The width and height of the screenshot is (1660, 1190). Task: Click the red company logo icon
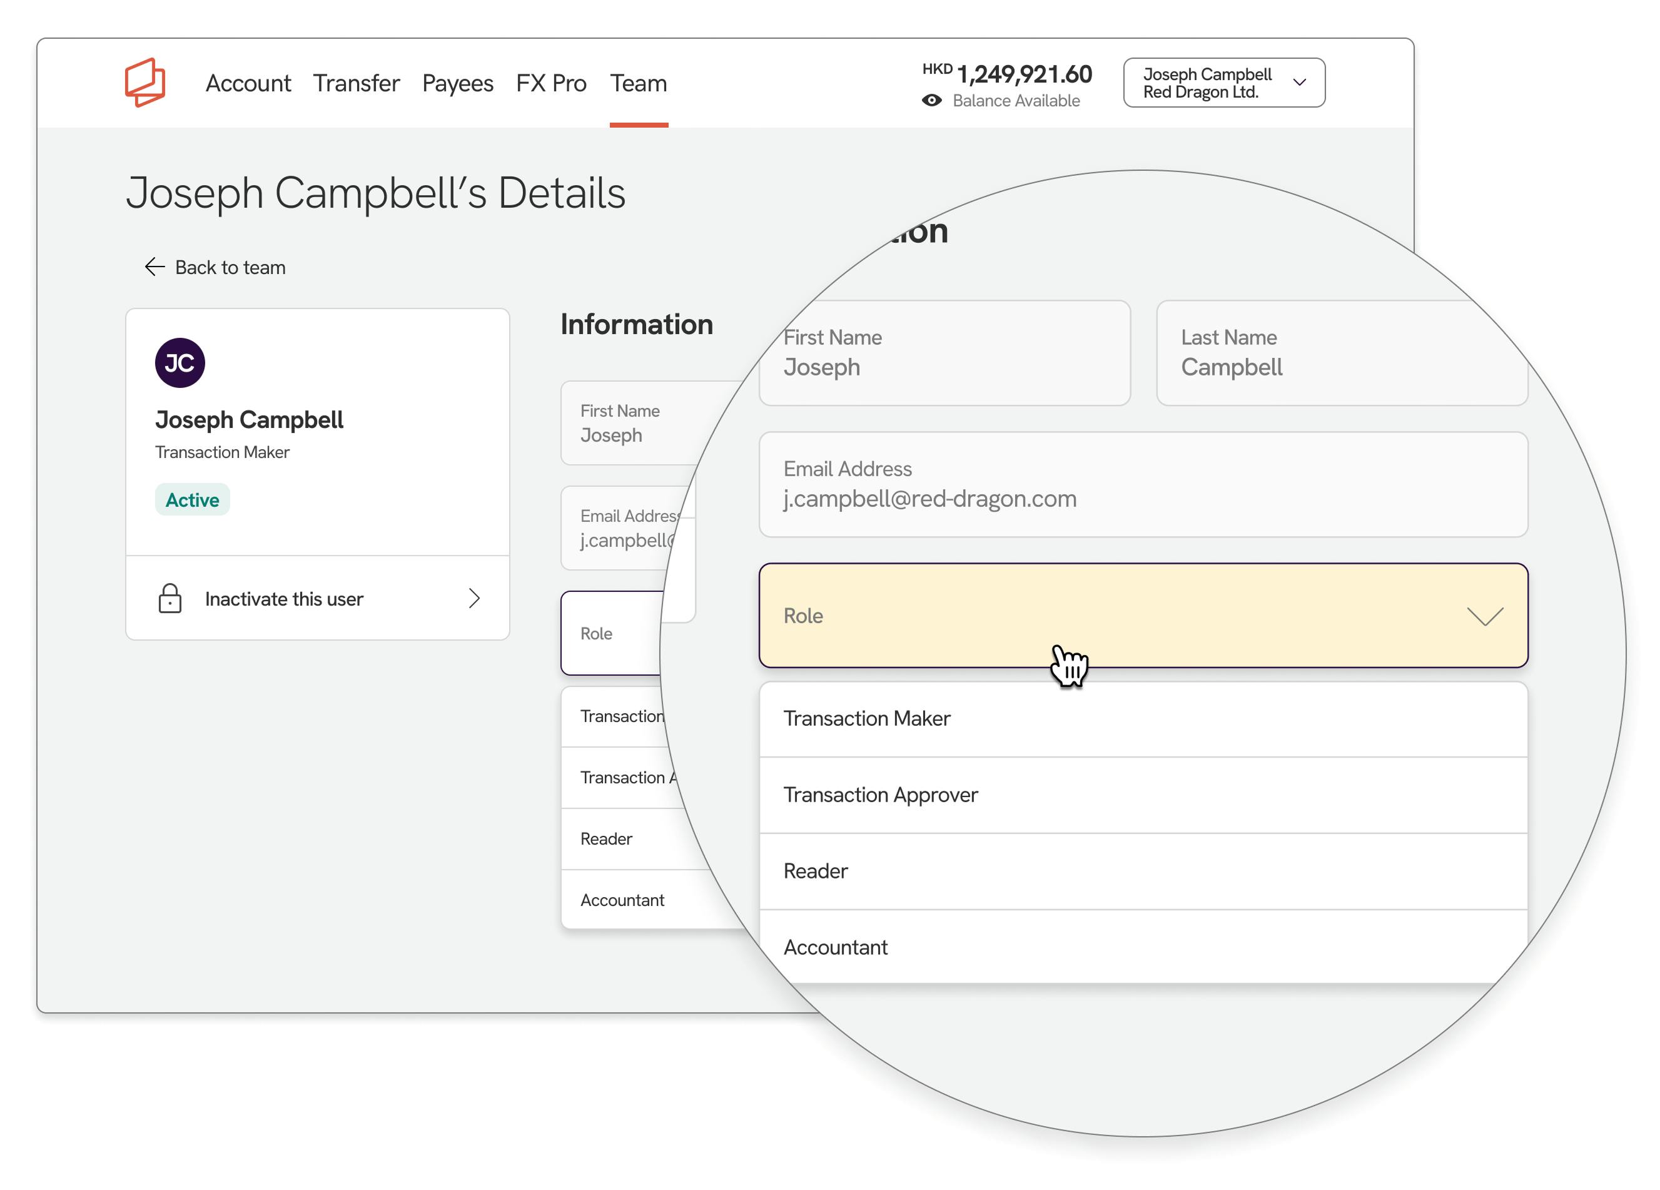145,83
